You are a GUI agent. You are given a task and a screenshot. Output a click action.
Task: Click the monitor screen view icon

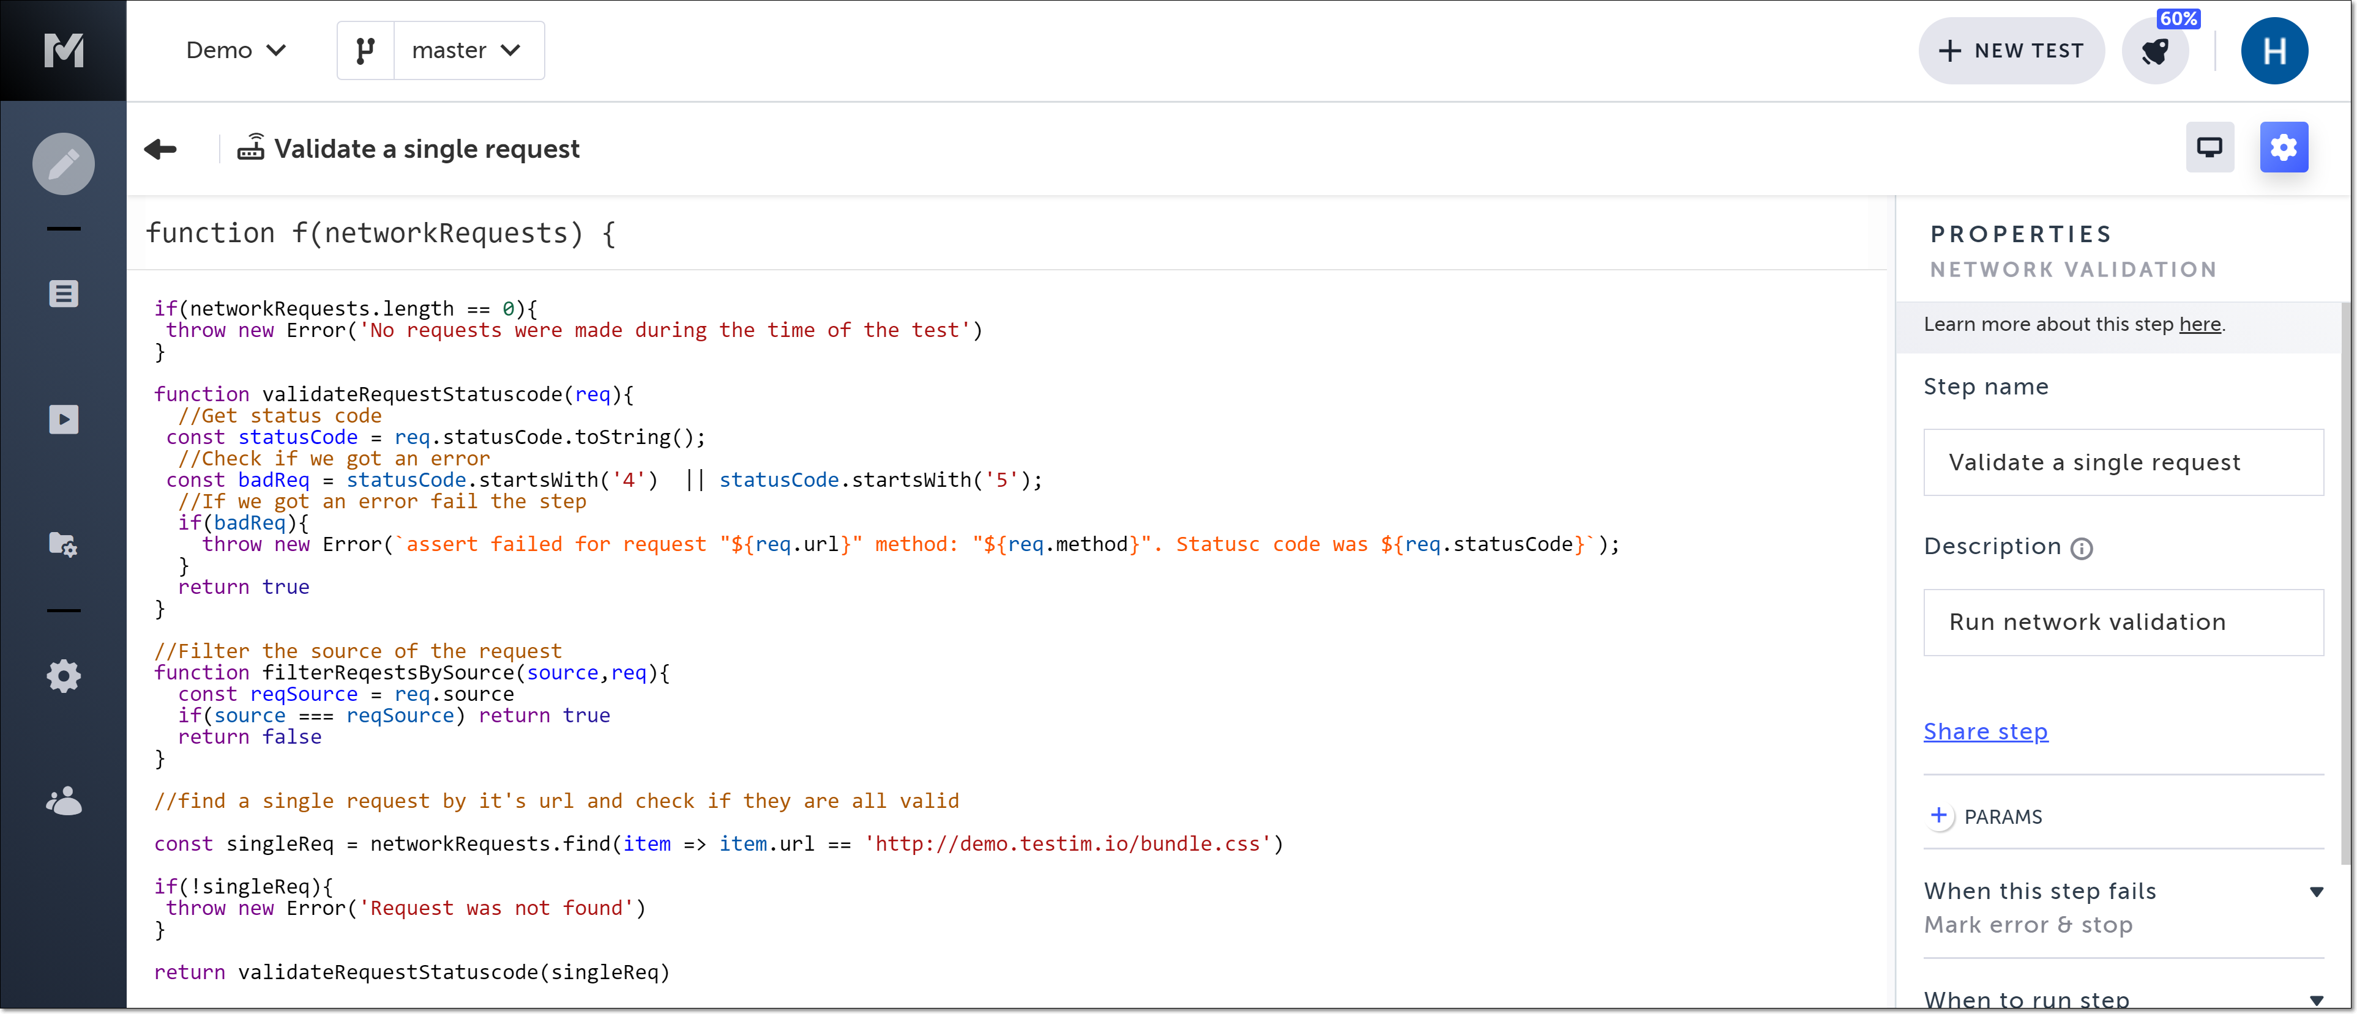[x=2209, y=147]
